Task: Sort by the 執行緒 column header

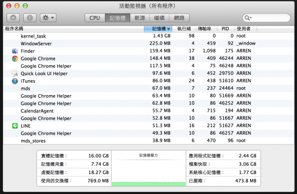Action: pos(184,29)
